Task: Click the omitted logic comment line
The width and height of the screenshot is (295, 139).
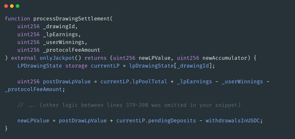Action: (129, 105)
